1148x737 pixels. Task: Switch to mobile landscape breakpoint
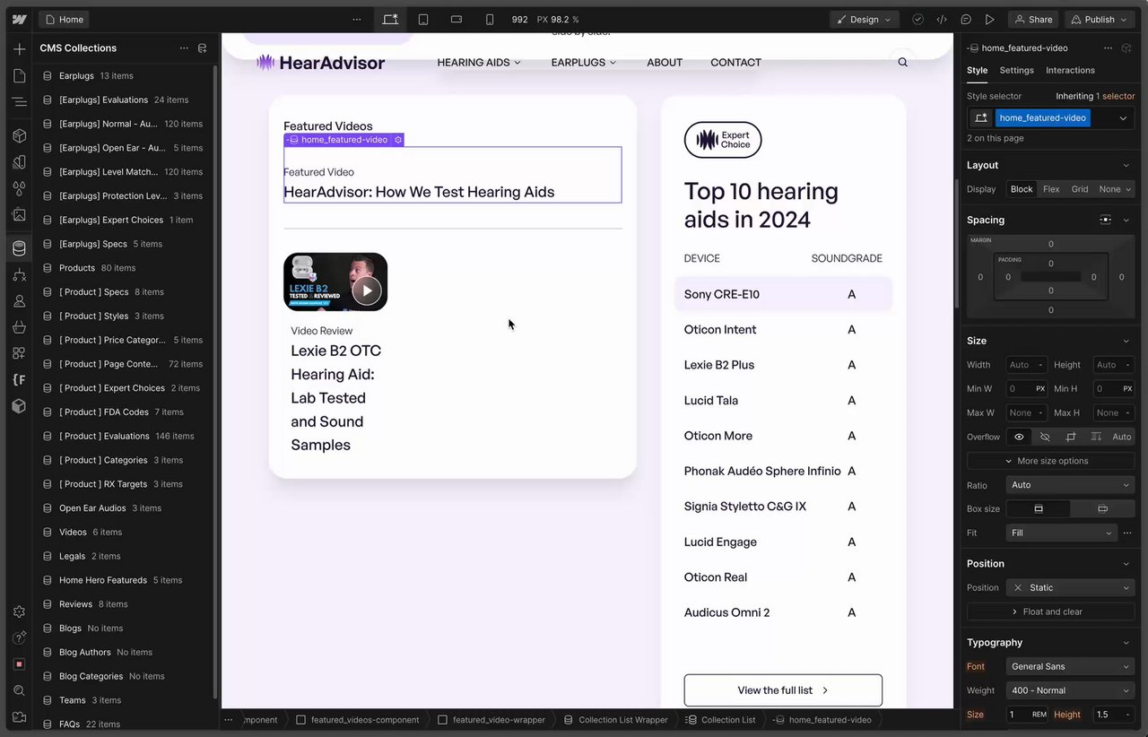pos(457,19)
